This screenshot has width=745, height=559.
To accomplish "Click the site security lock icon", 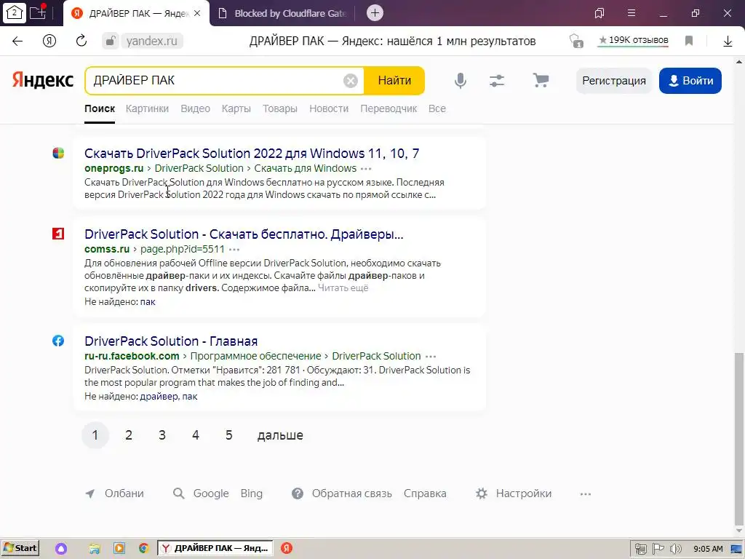I will point(111,41).
